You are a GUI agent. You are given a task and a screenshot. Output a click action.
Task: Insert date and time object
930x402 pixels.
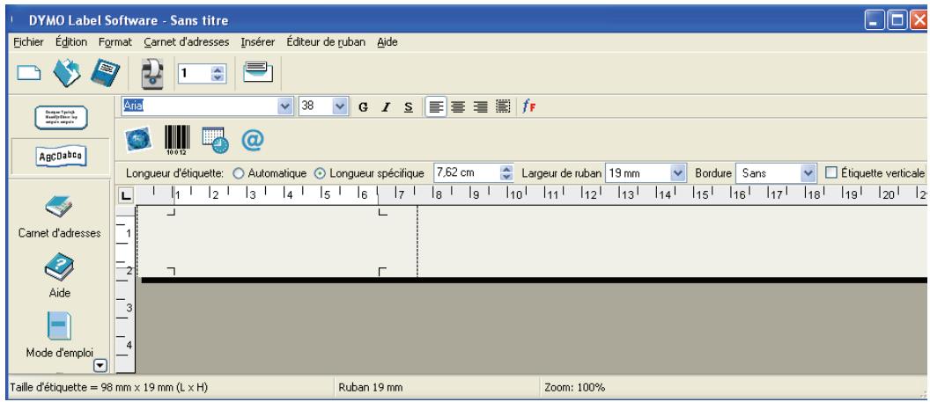pyautogui.click(x=215, y=140)
